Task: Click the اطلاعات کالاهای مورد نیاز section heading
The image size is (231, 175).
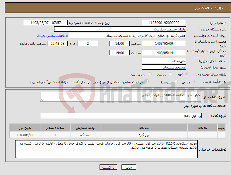Action: [205, 106]
